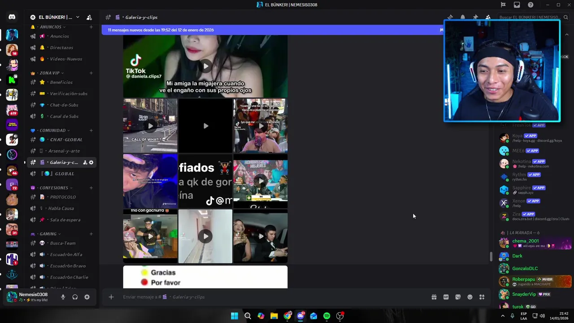The height and width of the screenshot is (323, 574).
Task: Jump to new messages banner
Action: [274, 30]
